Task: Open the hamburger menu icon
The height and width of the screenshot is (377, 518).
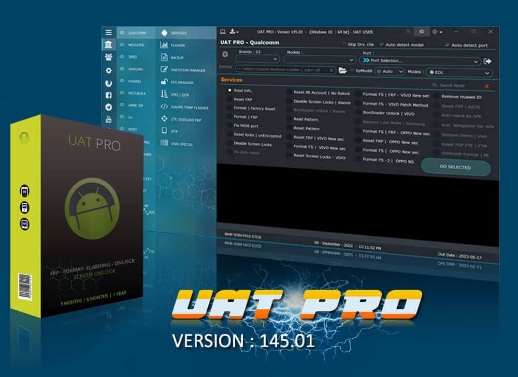Action: click(x=109, y=33)
